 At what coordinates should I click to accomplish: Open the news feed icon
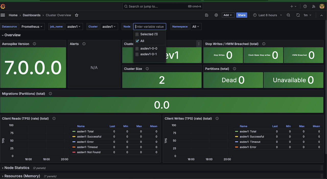[x=313, y=6]
